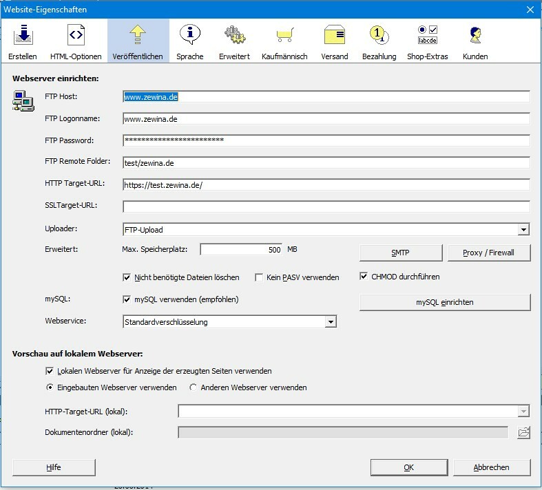Image resolution: width=542 pixels, height=490 pixels.
Task: Focus the FTP Password field
Action: (326, 140)
